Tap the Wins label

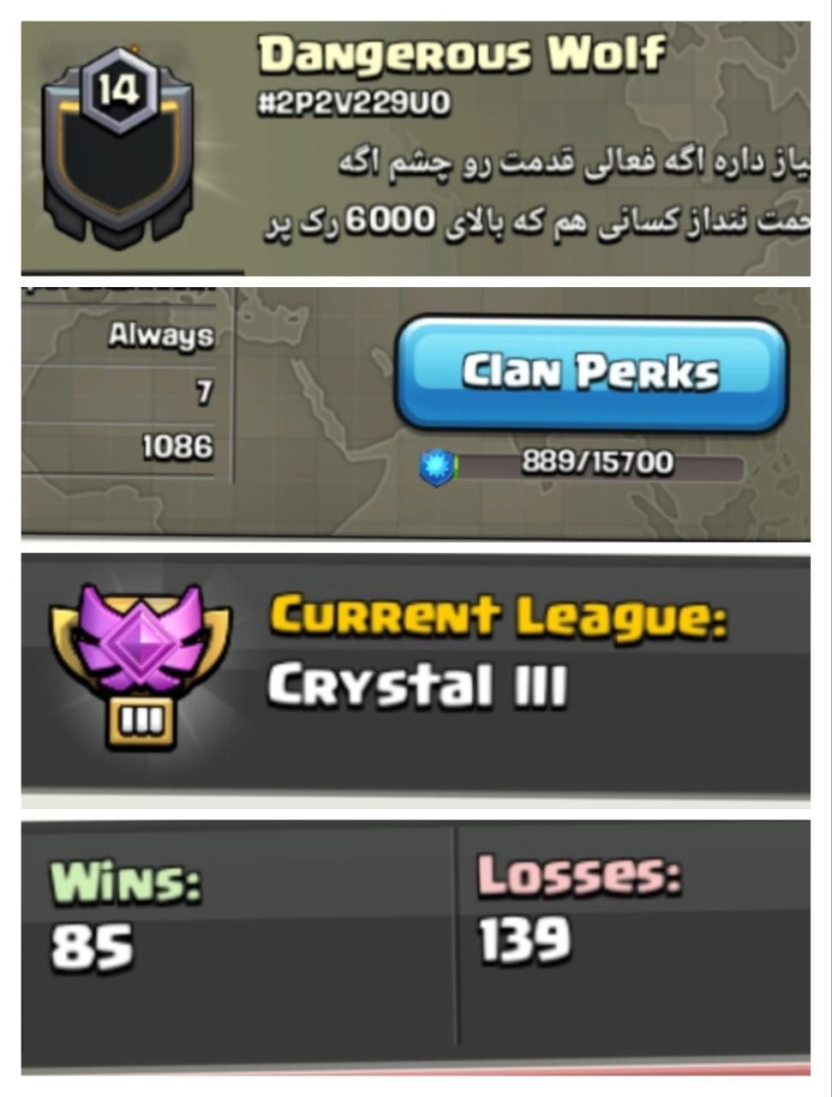(126, 882)
